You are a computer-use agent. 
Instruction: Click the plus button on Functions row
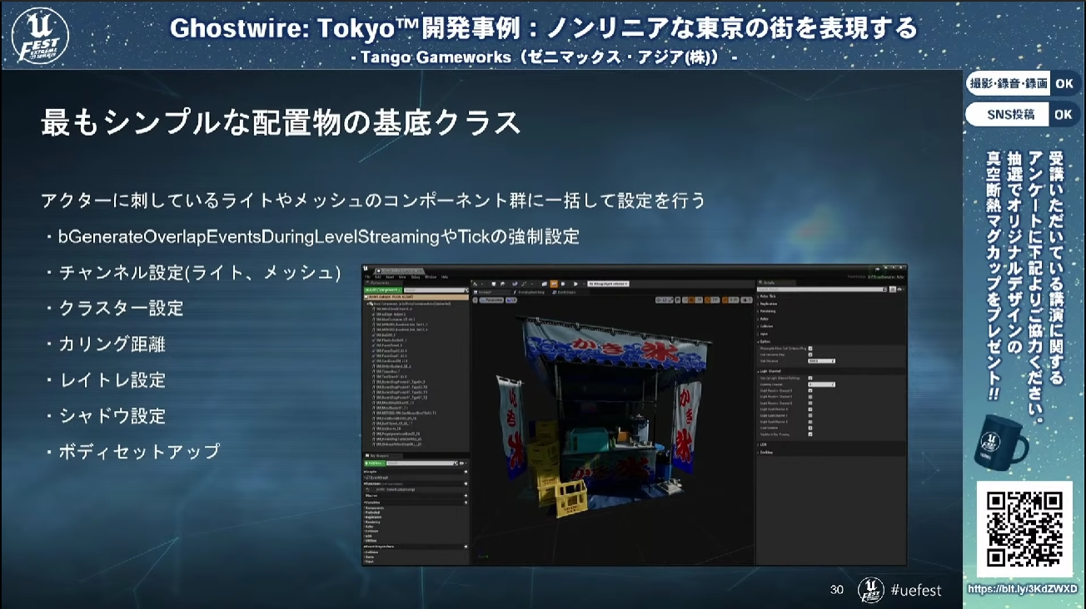[x=466, y=483]
